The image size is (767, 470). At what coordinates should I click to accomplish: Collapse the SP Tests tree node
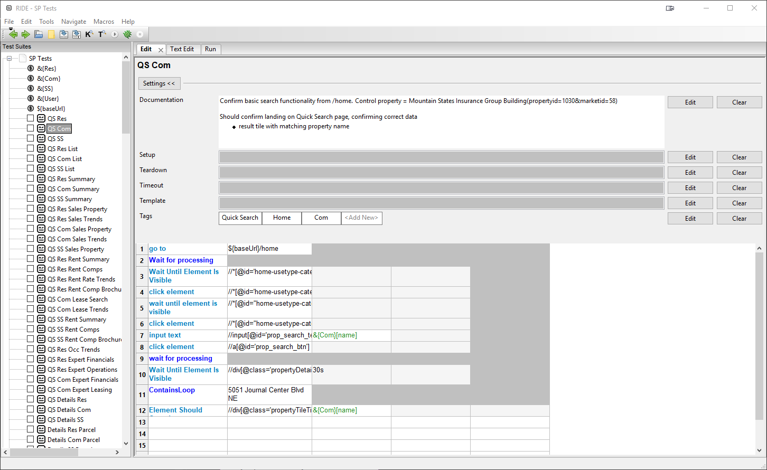tap(9, 59)
